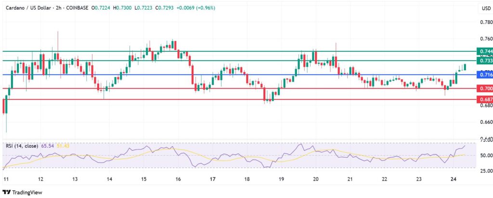Click the 0.660 price axis label

click(x=486, y=122)
